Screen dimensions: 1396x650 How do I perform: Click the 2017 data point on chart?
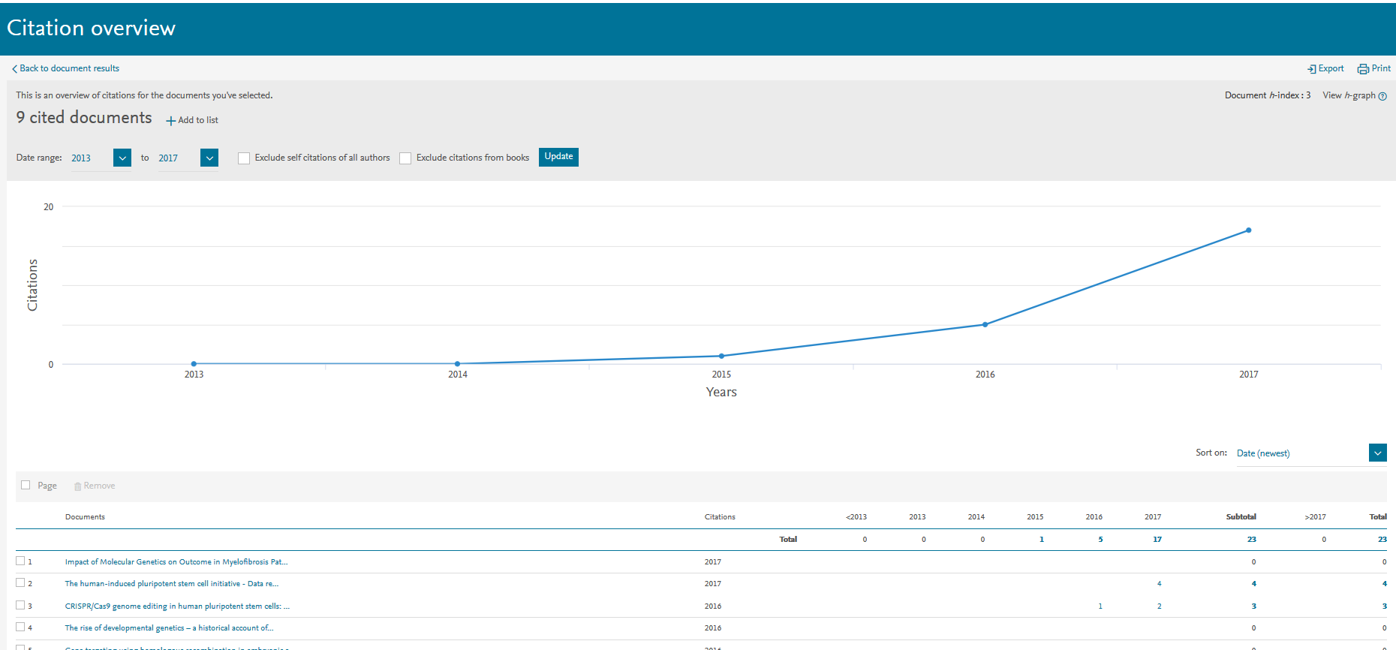click(1248, 230)
